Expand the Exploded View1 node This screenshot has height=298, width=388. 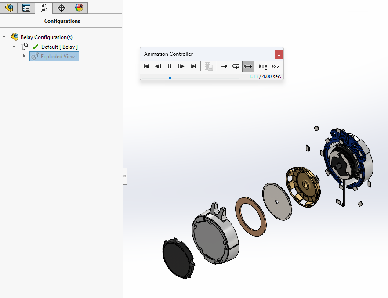(24, 56)
